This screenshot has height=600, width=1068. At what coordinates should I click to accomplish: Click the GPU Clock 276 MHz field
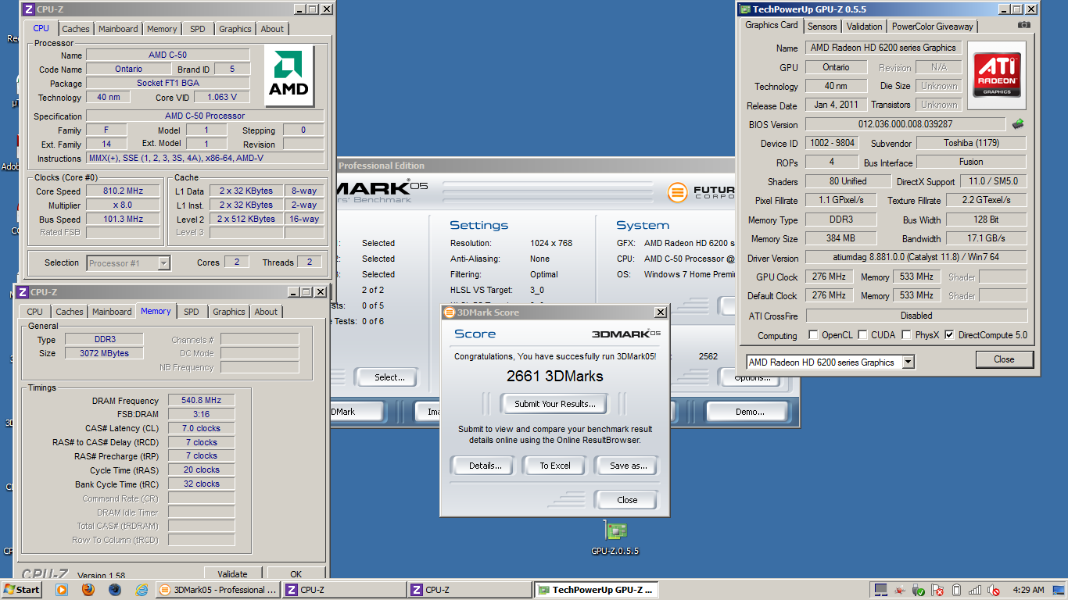(830, 277)
